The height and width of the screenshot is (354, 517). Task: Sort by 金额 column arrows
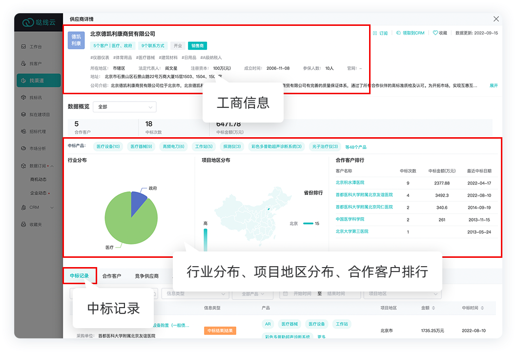(434, 308)
